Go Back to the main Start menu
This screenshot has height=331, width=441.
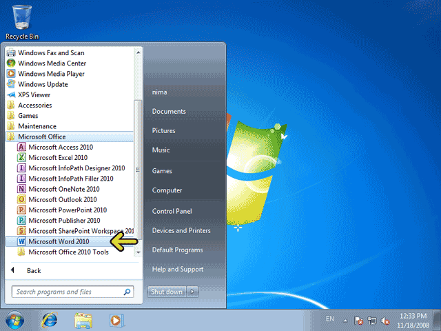click(x=33, y=271)
